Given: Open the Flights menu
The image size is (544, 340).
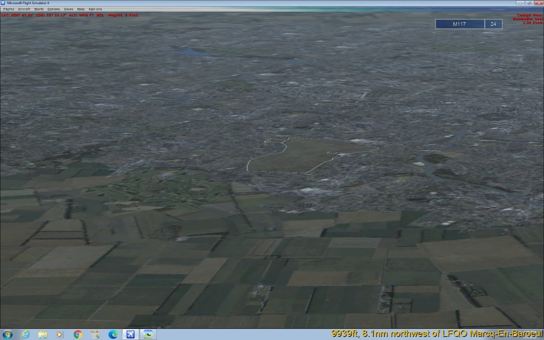Looking at the screenshot, I should (9, 9).
